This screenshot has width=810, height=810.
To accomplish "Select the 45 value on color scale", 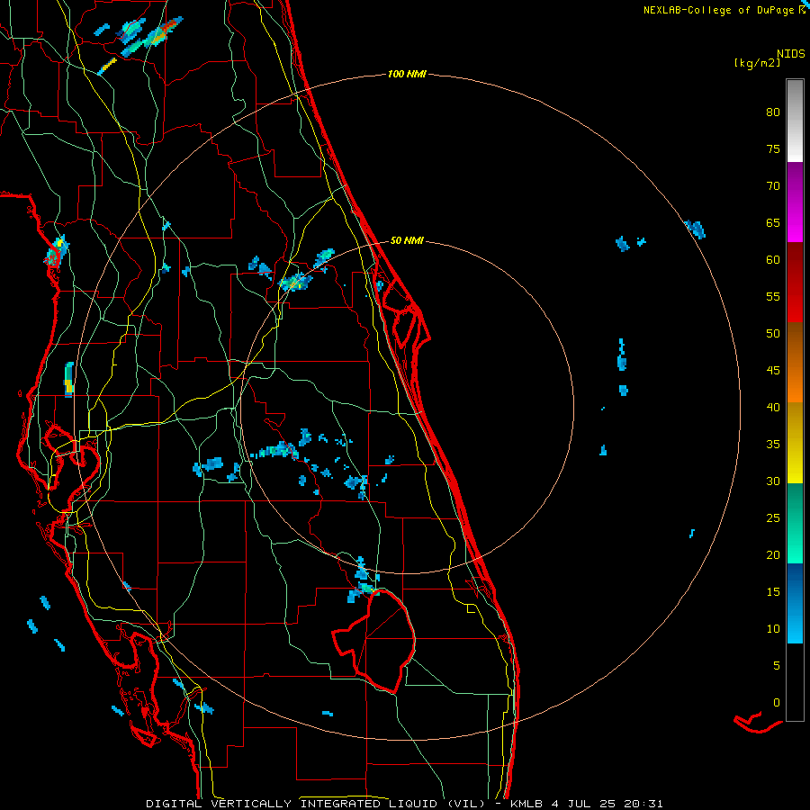I will (x=773, y=371).
